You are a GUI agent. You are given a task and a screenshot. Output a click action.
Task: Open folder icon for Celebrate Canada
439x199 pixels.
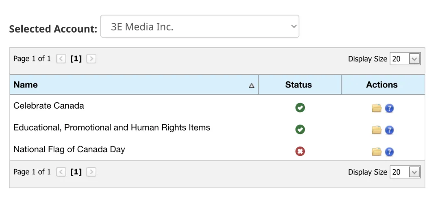click(377, 108)
